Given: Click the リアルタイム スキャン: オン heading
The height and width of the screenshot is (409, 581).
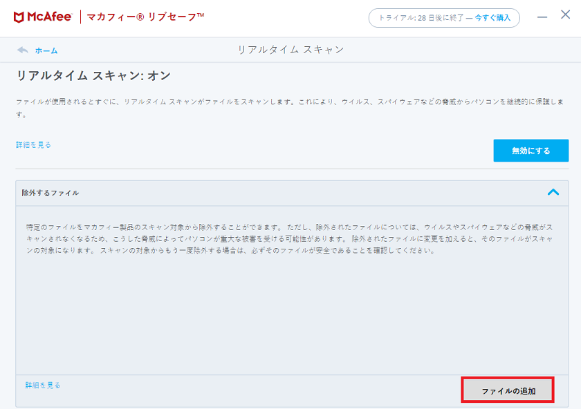Looking at the screenshot, I should [93, 75].
